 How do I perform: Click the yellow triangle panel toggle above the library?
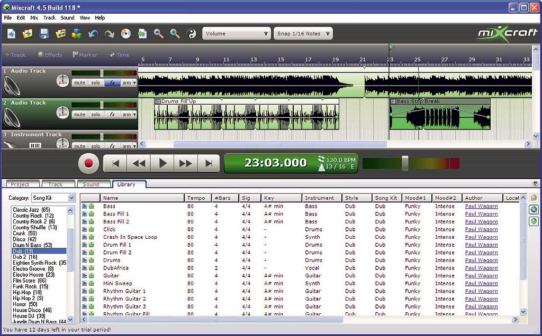coord(535,183)
